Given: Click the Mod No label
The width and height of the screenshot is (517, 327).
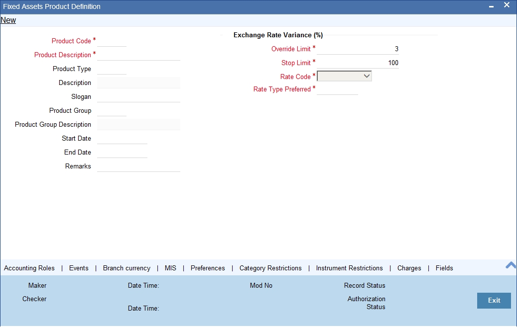Looking at the screenshot, I should [x=261, y=286].
